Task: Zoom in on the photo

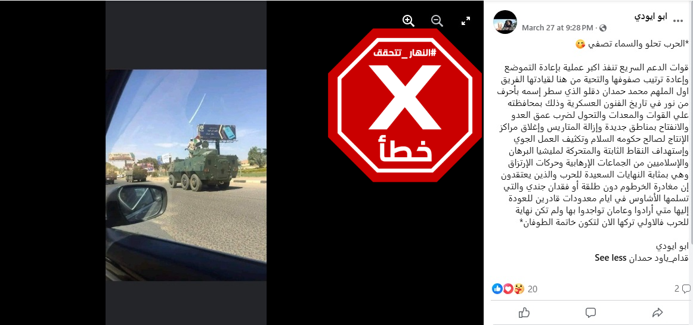Action: coord(409,21)
